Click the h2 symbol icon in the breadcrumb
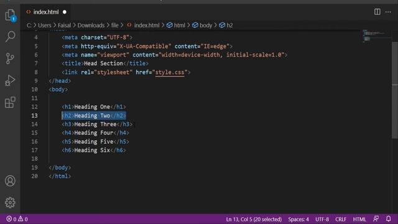 point(222,25)
